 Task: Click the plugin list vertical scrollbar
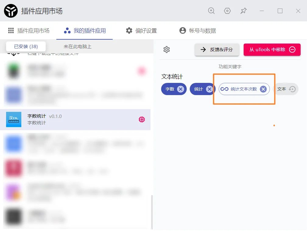152,211
